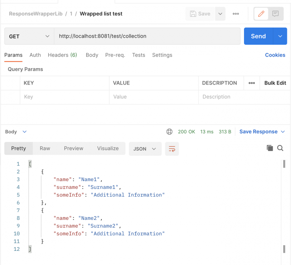Click the Description input cell
Screen dimensions: 291x265
pos(244,97)
